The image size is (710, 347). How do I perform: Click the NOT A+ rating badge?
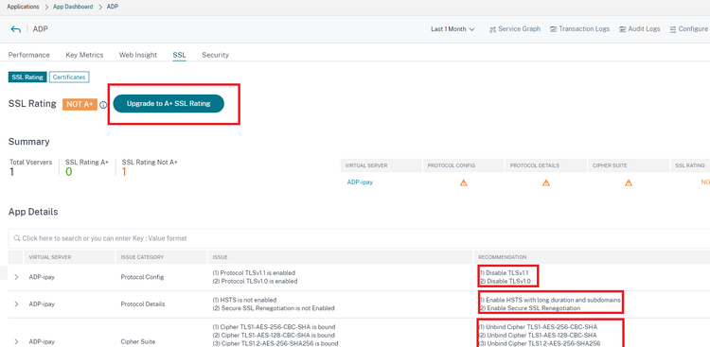coord(80,104)
